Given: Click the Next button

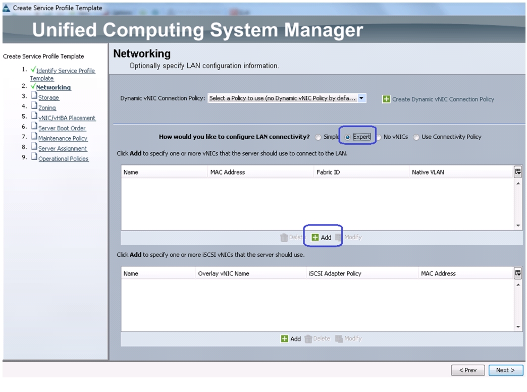Looking at the screenshot, I should 505,370.
